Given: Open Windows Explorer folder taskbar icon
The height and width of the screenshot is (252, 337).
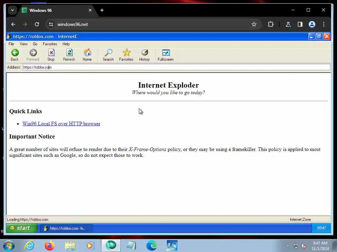Looking at the screenshot, I should 70,245.
